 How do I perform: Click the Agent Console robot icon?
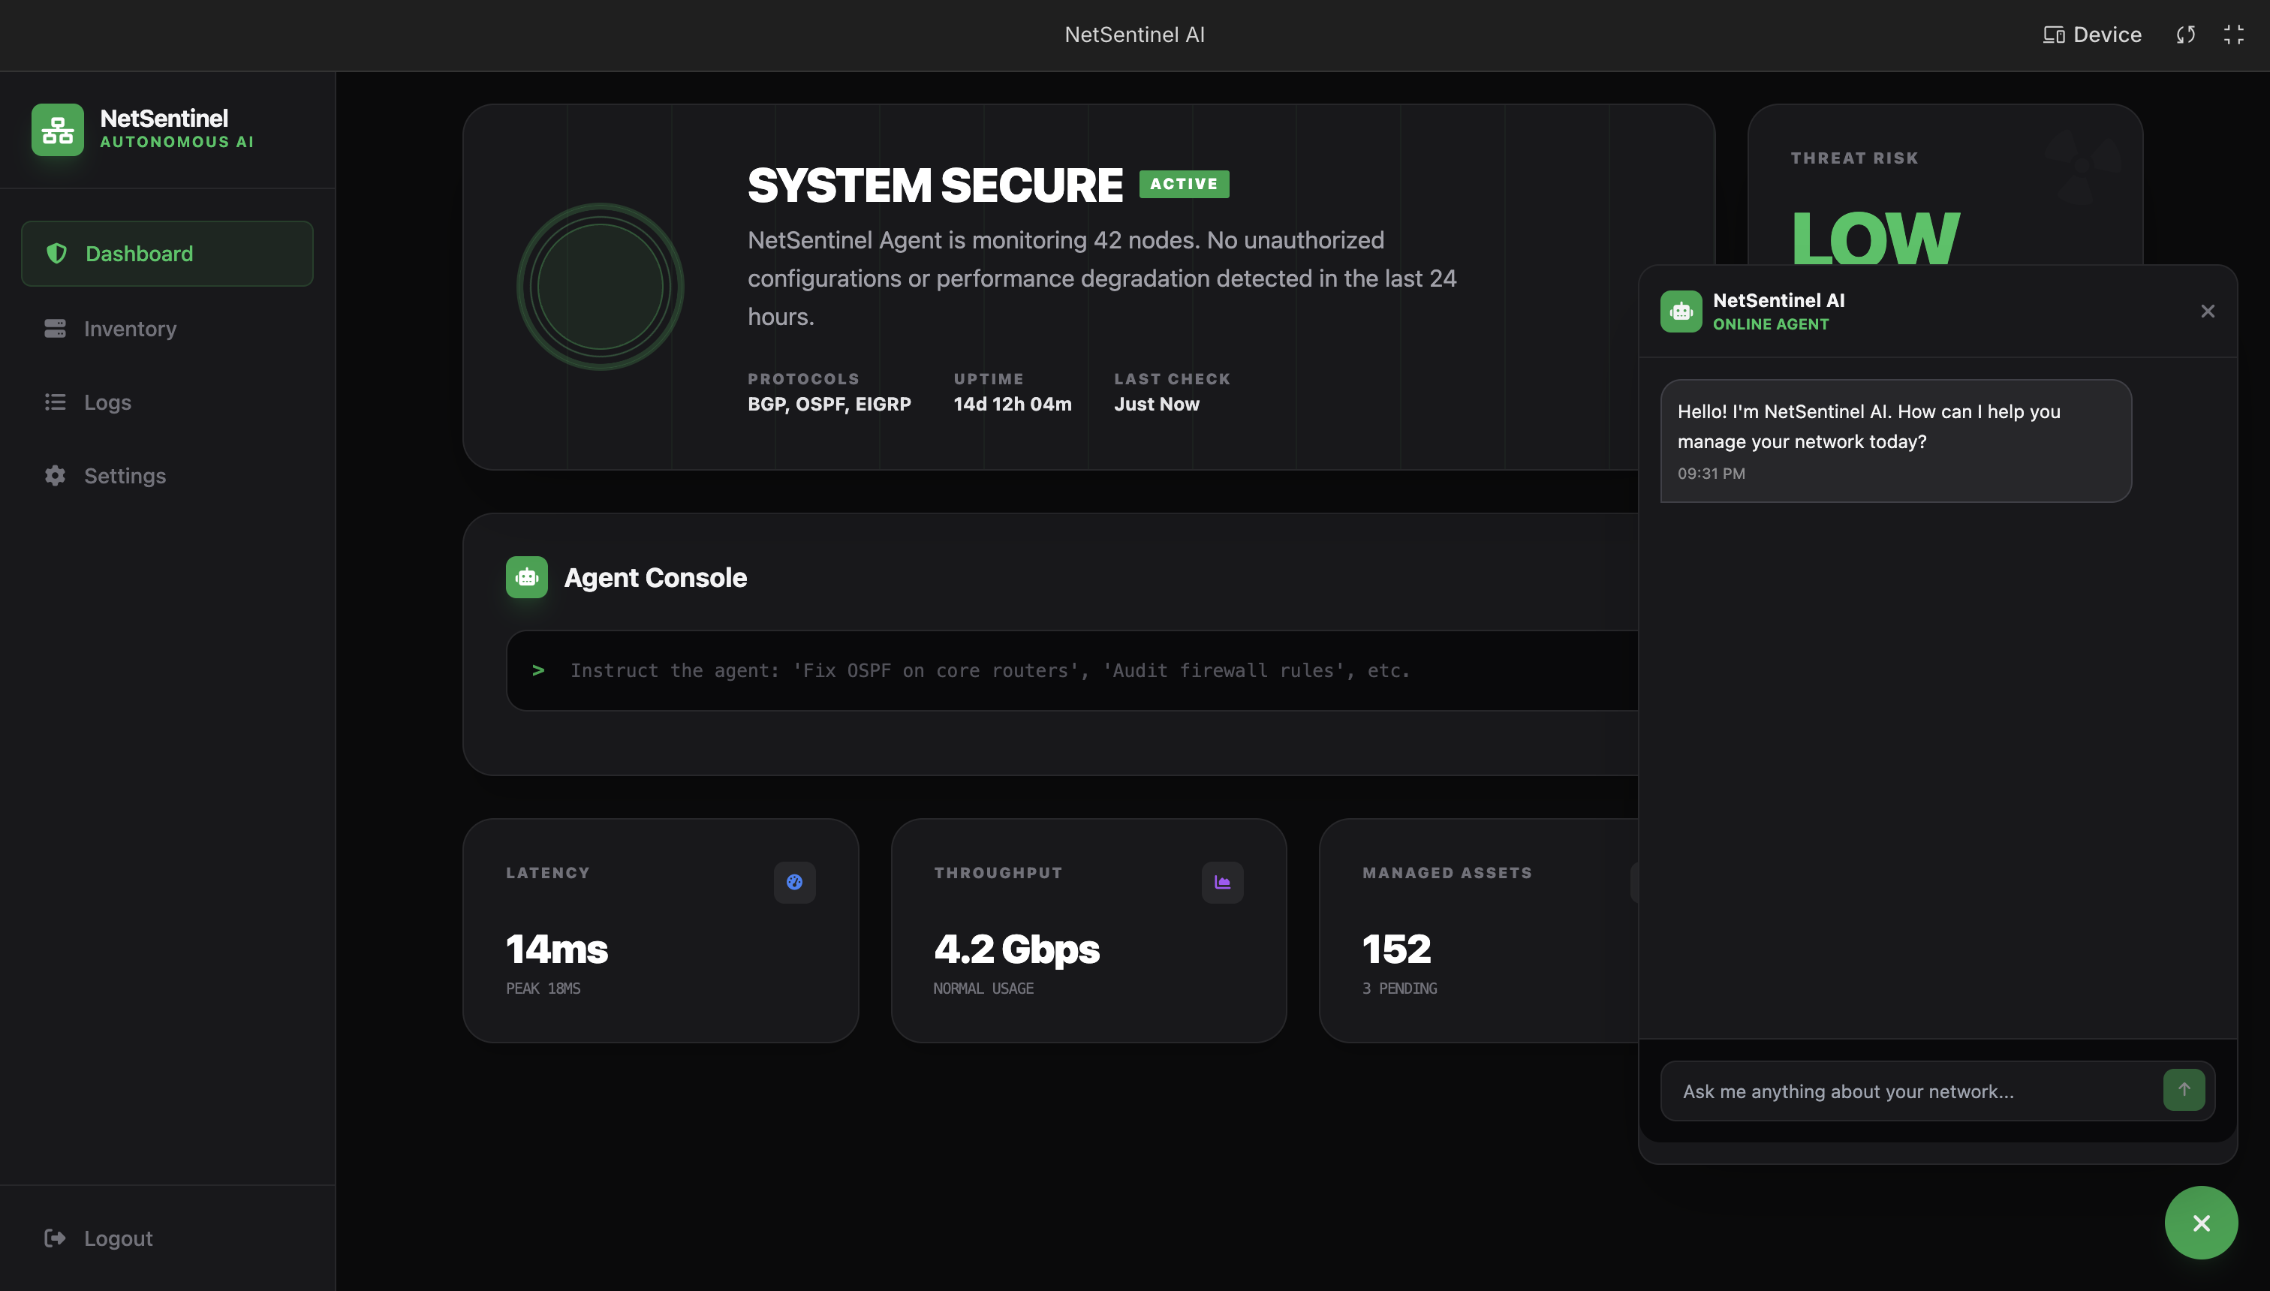click(527, 577)
